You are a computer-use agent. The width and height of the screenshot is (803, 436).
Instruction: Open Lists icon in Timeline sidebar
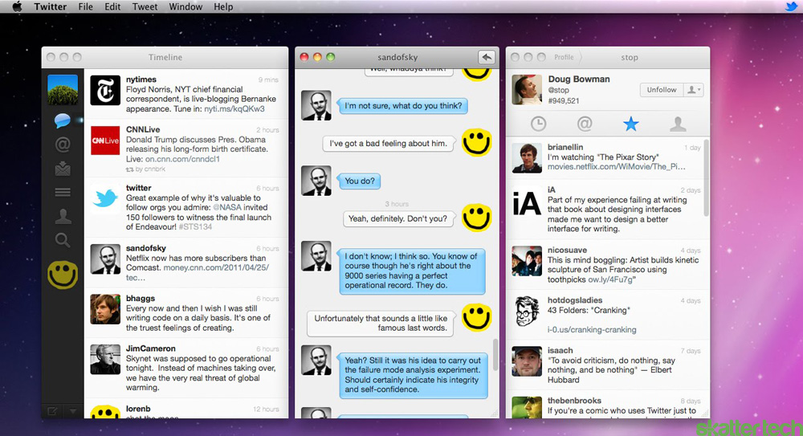point(63,192)
